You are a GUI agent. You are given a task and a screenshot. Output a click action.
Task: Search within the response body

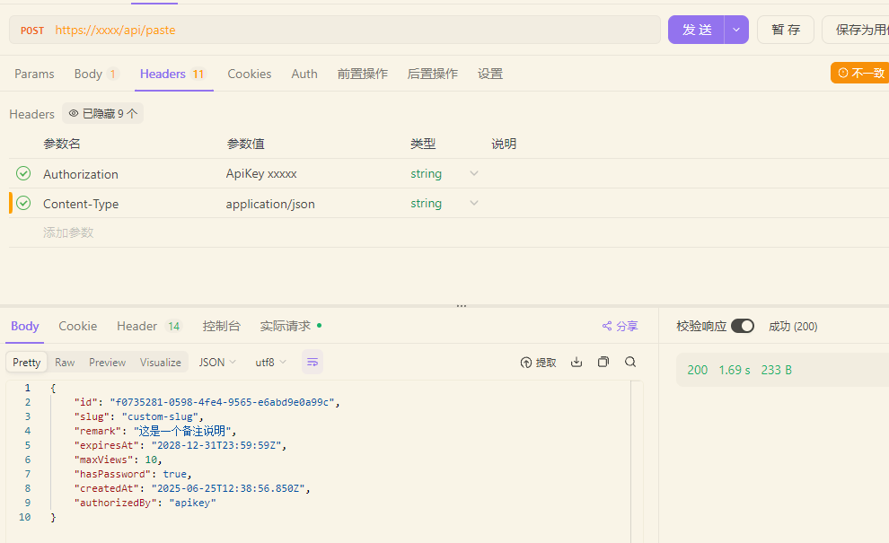[x=630, y=363]
